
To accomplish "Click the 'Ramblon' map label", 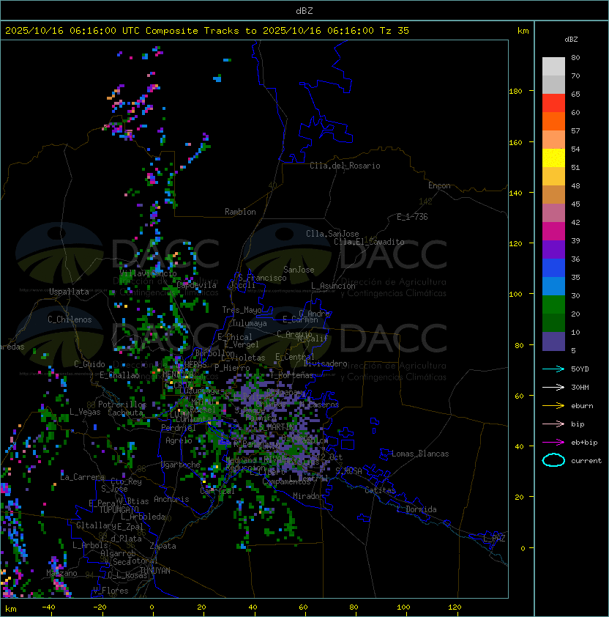I will click(x=240, y=212).
